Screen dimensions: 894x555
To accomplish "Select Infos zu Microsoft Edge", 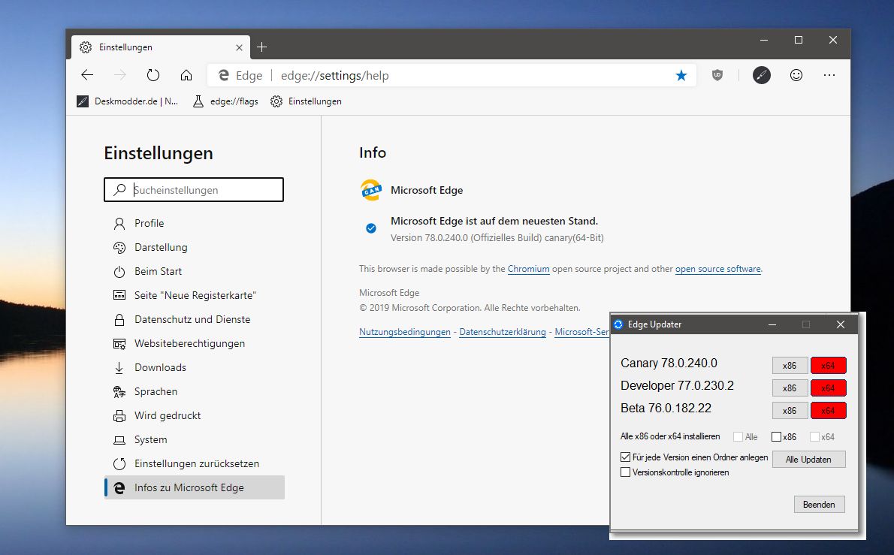I will [x=195, y=487].
